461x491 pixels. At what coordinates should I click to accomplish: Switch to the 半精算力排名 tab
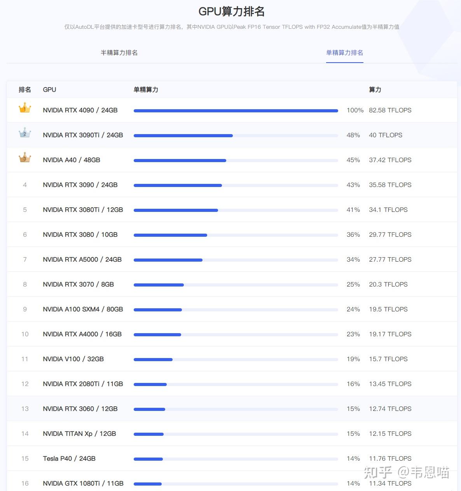tap(119, 53)
